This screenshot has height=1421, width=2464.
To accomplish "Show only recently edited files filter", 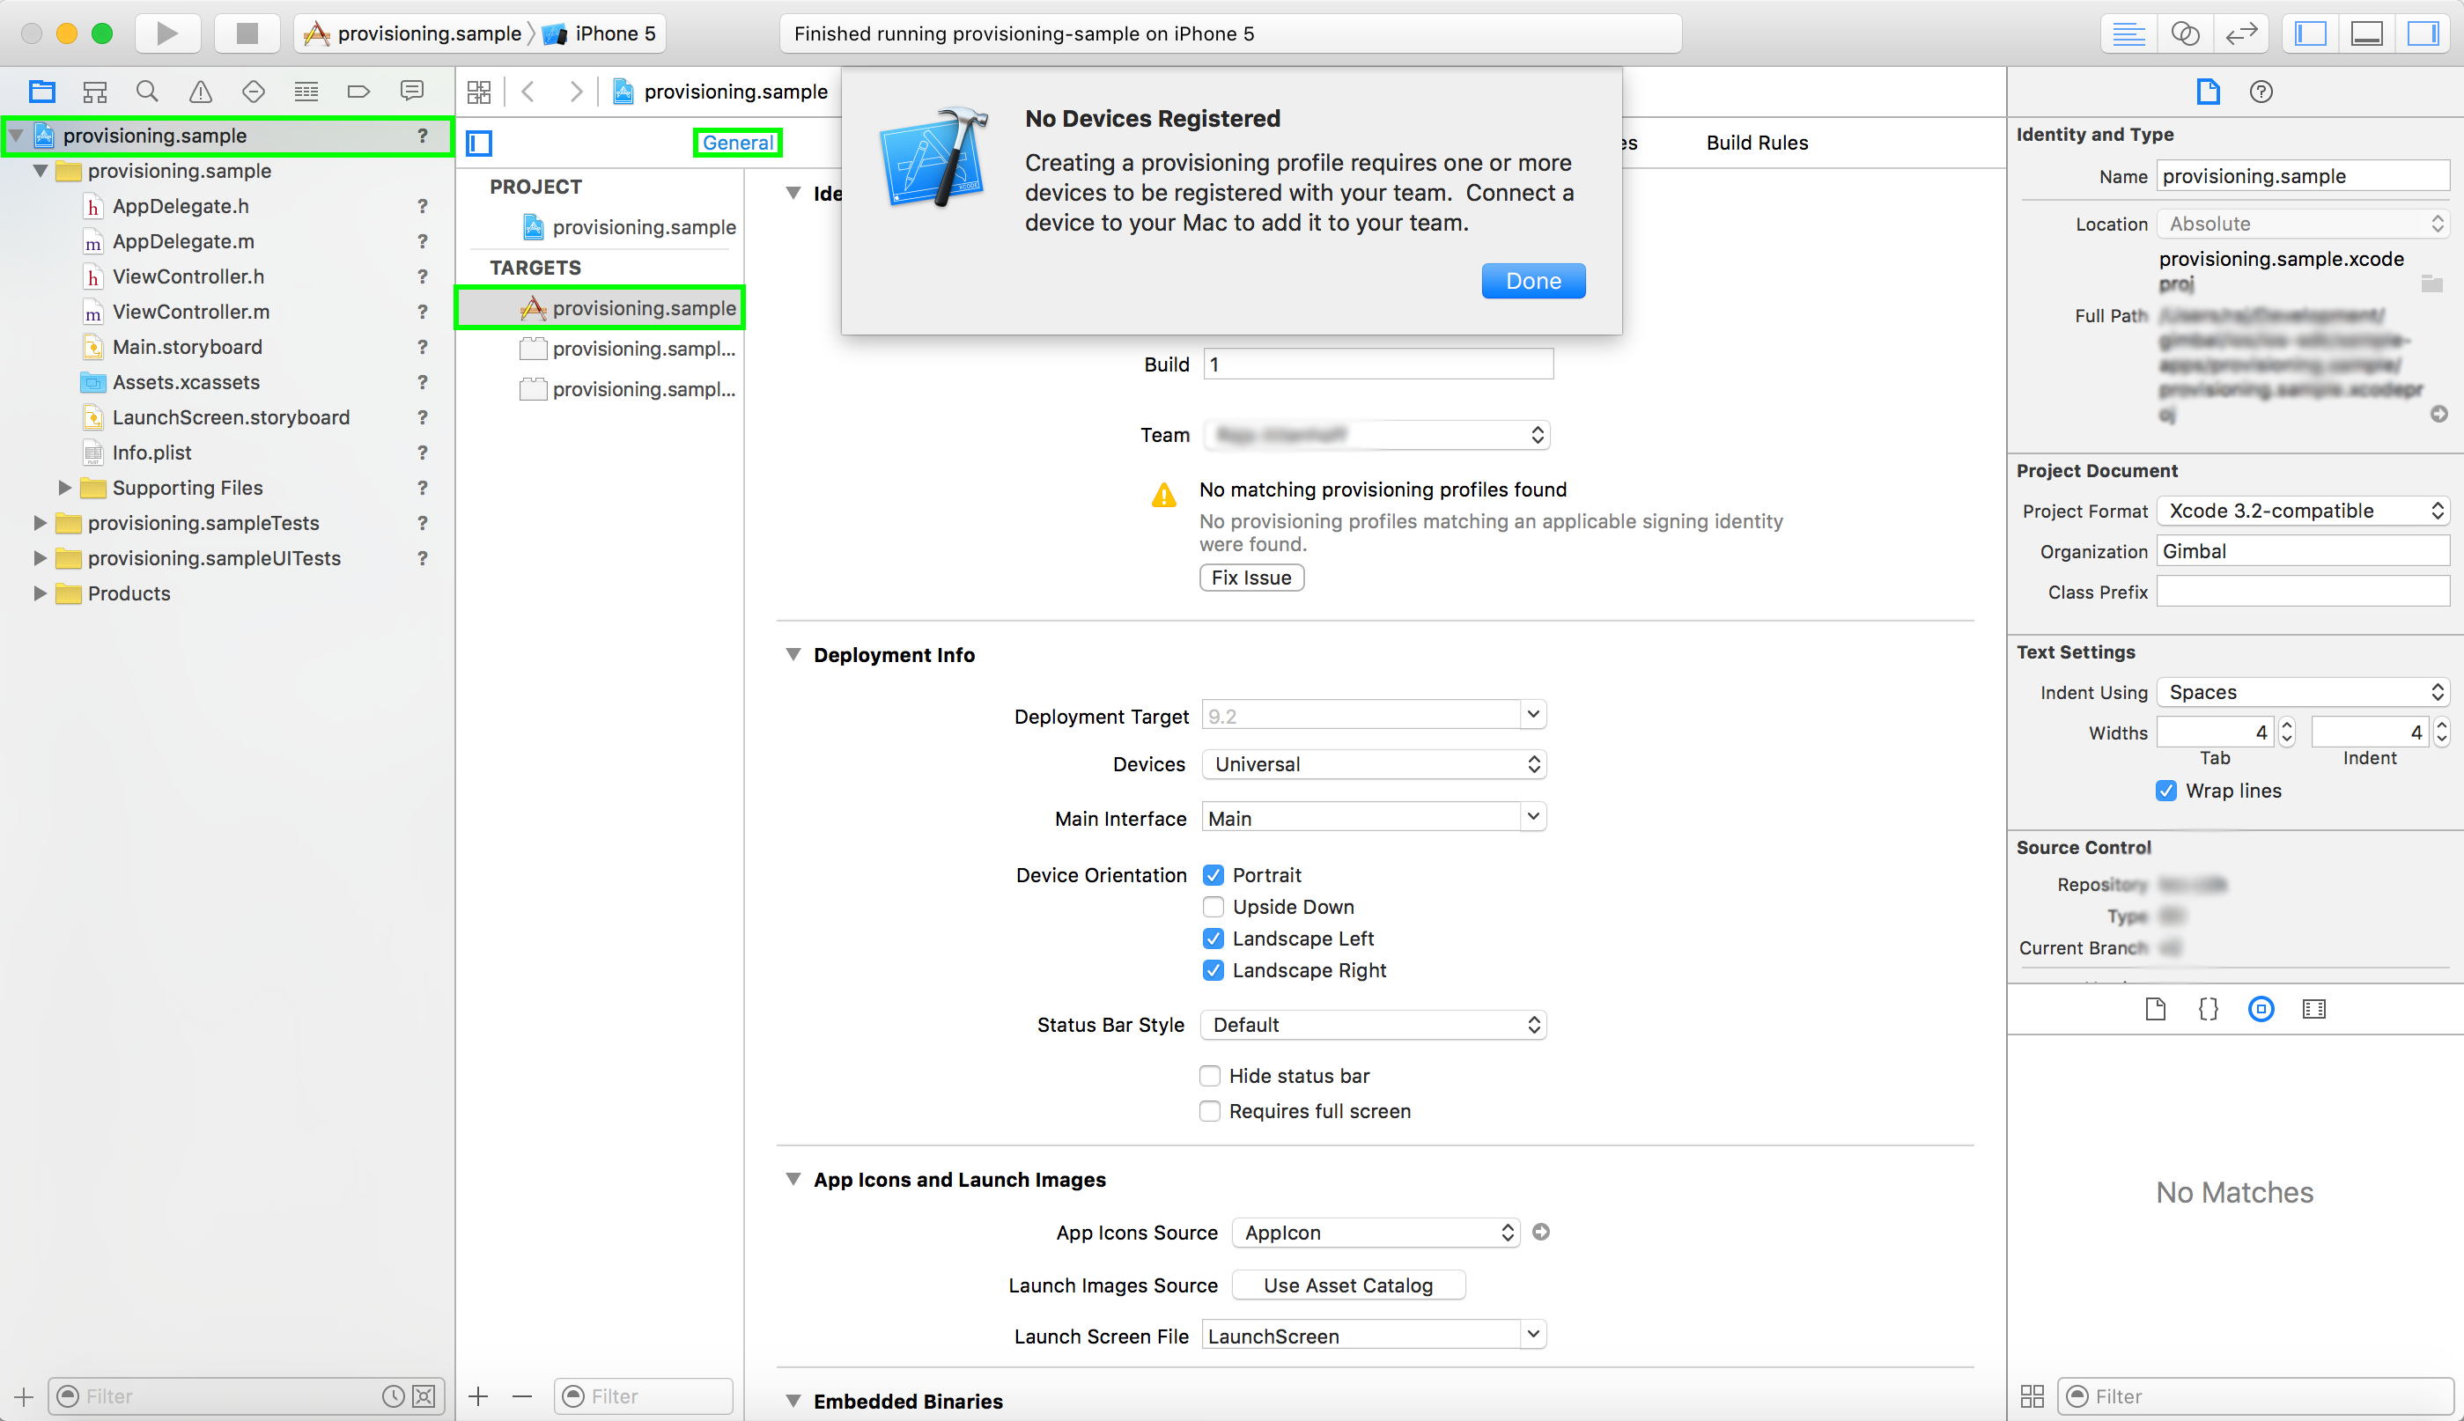I will (393, 1396).
